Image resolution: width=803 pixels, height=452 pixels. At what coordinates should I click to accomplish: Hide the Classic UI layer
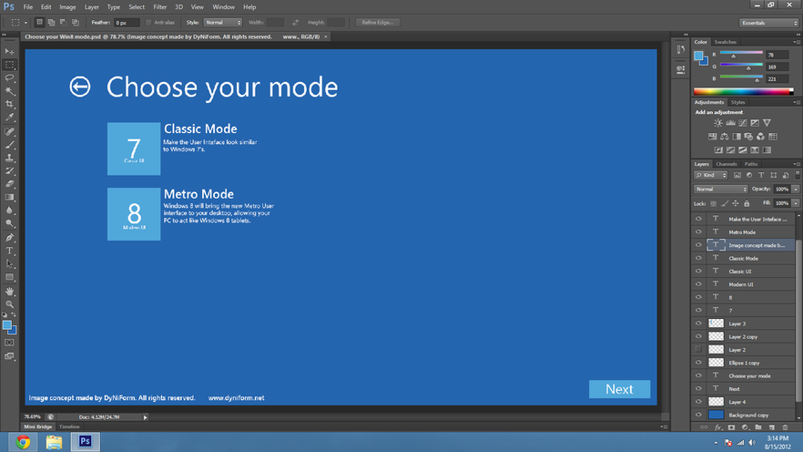[698, 271]
